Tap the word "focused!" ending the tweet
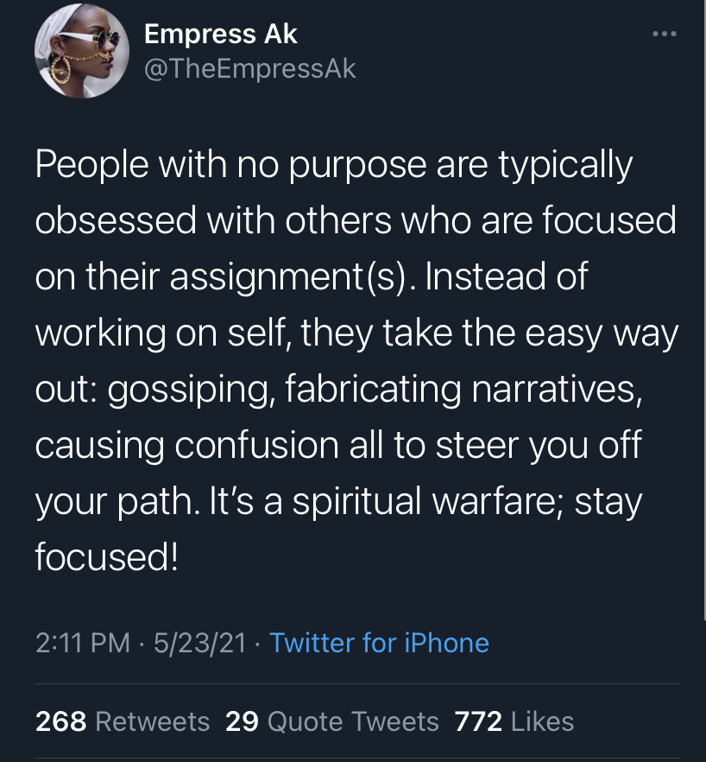 (x=107, y=558)
